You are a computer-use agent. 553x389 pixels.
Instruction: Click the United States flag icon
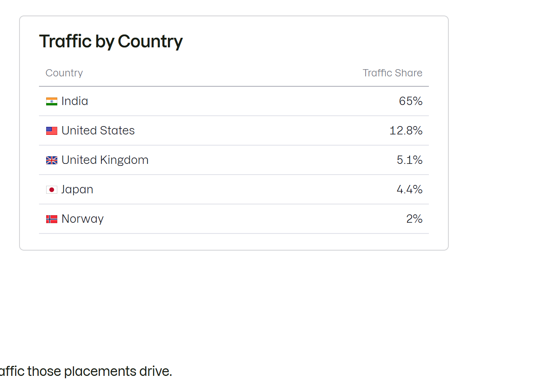click(52, 131)
